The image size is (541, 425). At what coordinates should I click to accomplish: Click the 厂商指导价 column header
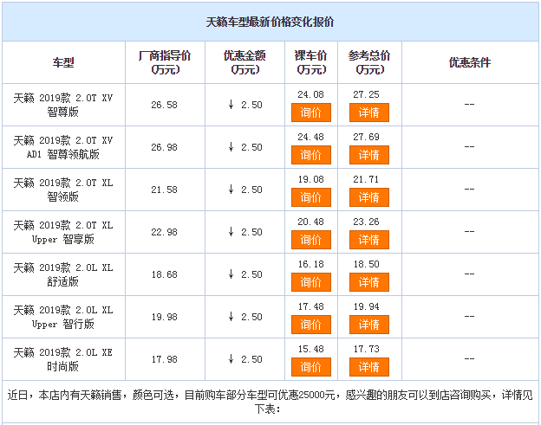tap(165, 62)
